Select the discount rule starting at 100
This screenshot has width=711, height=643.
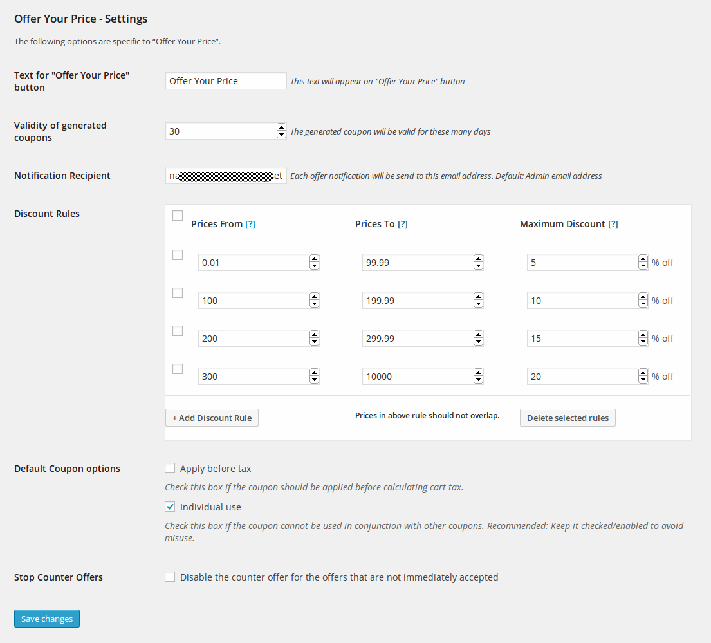coord(178,293)
